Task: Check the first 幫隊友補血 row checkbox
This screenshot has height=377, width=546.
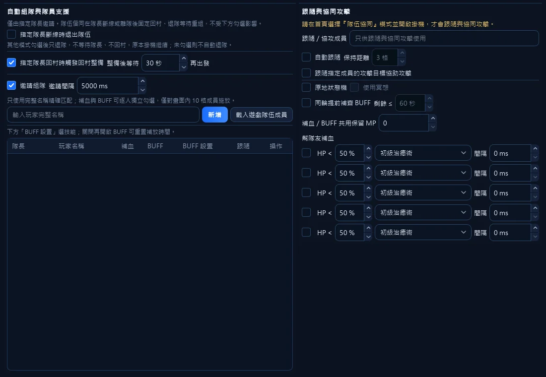Action: pyautogui.click(x=306, y=153)
